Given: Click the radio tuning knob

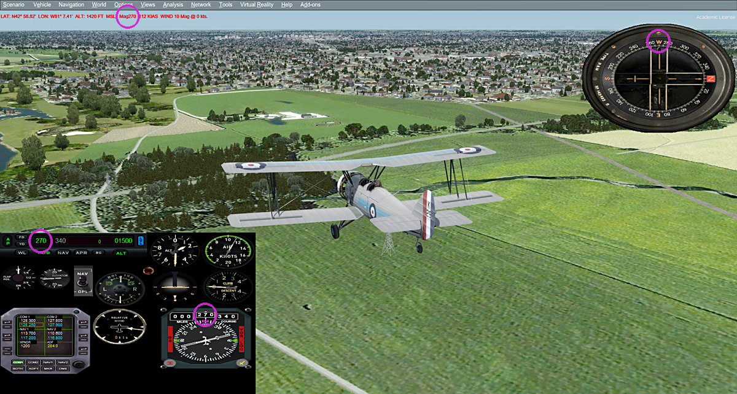Looking at the screenshot, I should click(x=79, y=365).
